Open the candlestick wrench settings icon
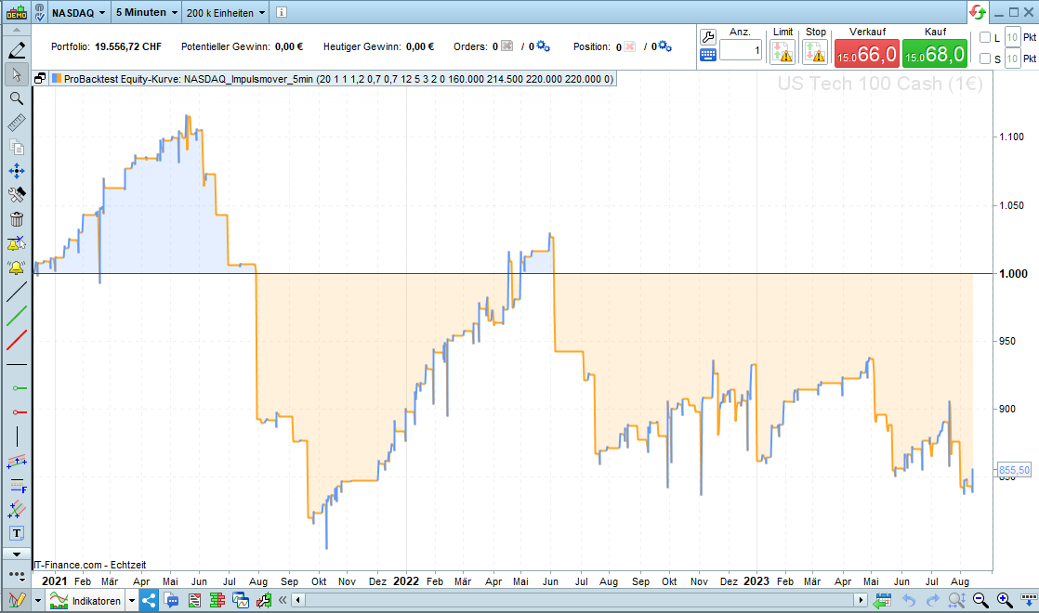Screen dimensions: 1039x613 click(264, 600)
